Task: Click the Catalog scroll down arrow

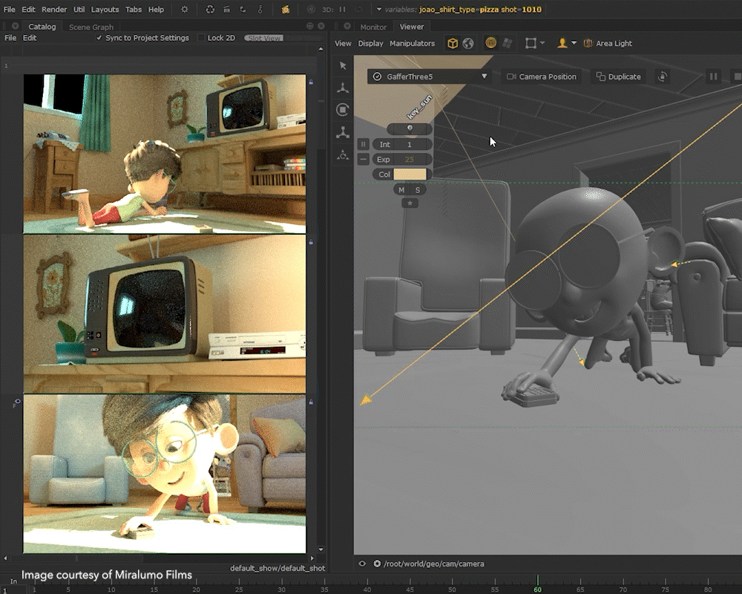Action: [x=321, y=549]
